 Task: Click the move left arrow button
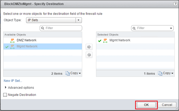tap(89, 55)
